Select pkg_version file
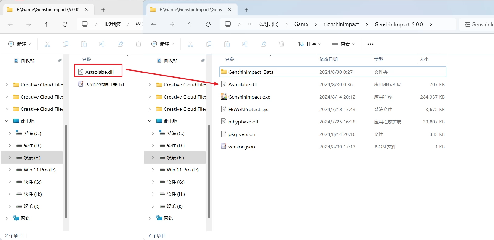Screen dimensions: 494x240 click(x=333, y=134)
